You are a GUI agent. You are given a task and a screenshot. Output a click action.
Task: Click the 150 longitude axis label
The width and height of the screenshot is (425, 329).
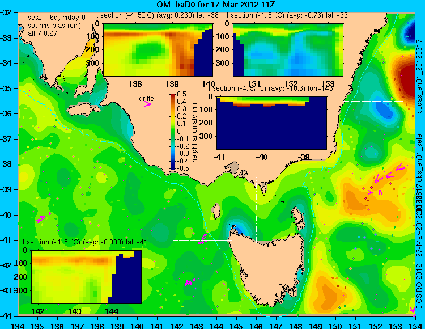pyautogui.click(x=336, y=326)
